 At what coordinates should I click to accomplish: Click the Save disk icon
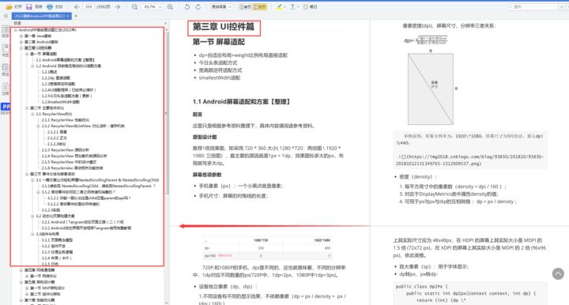tap(29, 7)
